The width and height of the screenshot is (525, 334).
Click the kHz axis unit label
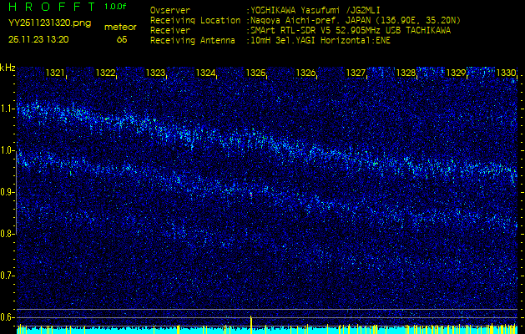(x=8, y=68)
